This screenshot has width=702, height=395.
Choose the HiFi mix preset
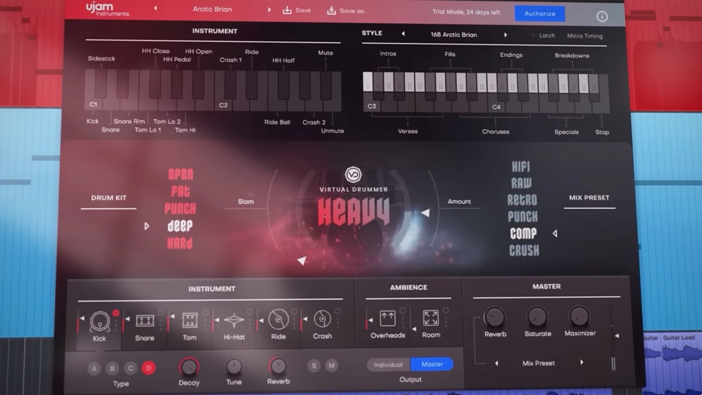coord(521,167)
